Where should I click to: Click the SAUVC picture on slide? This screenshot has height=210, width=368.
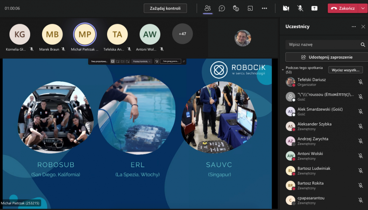[x=219, y=117]
